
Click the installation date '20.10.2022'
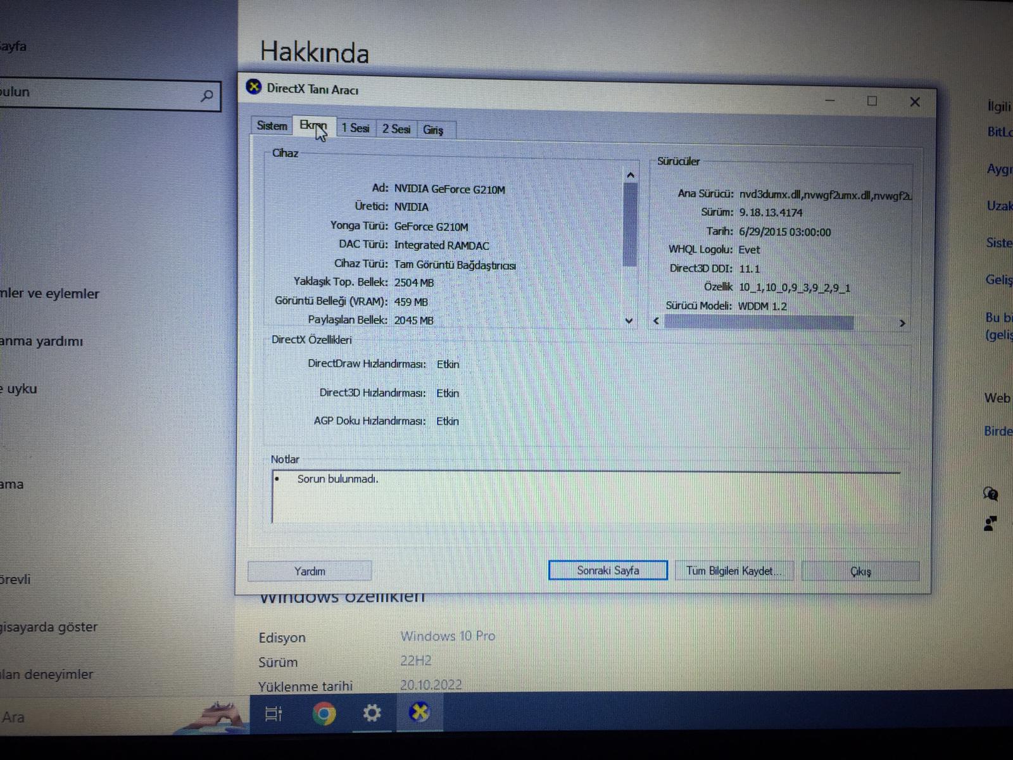431,685
